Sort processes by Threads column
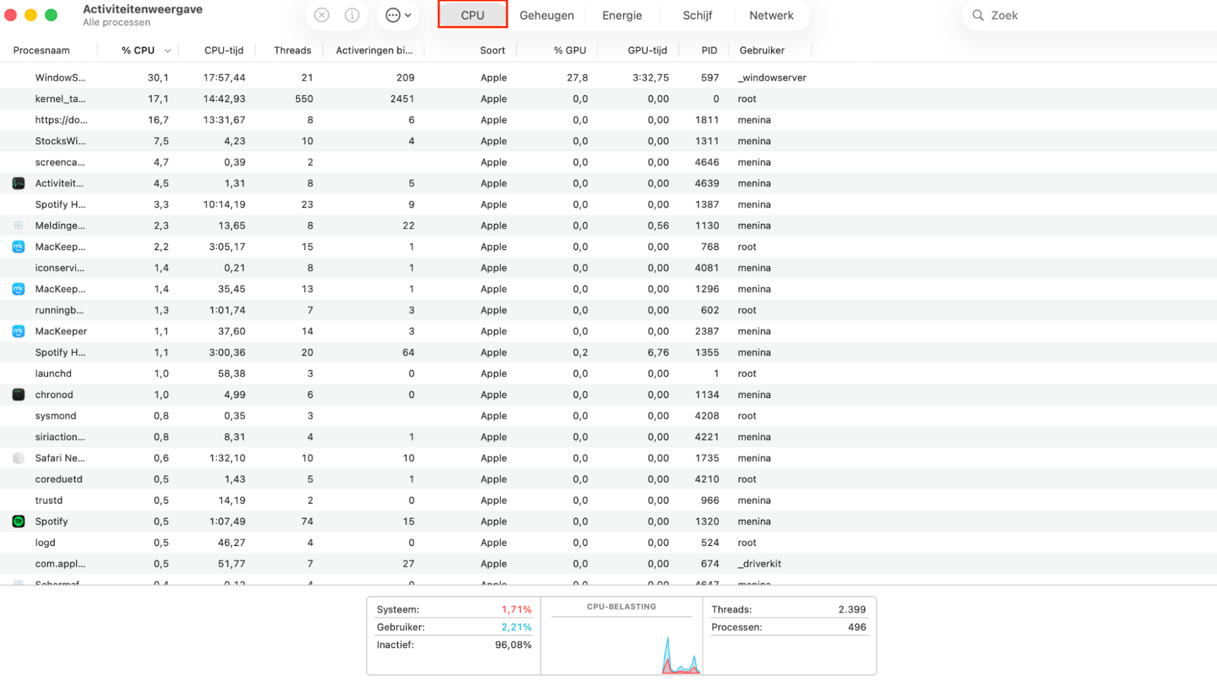Image resolution: width=1217 pixels, height=680 pixels. (292, 51)
